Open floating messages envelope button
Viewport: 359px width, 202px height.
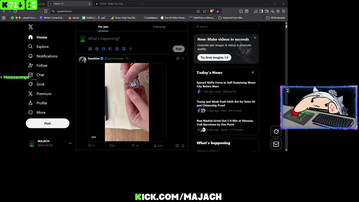click(x=276, y=144)
